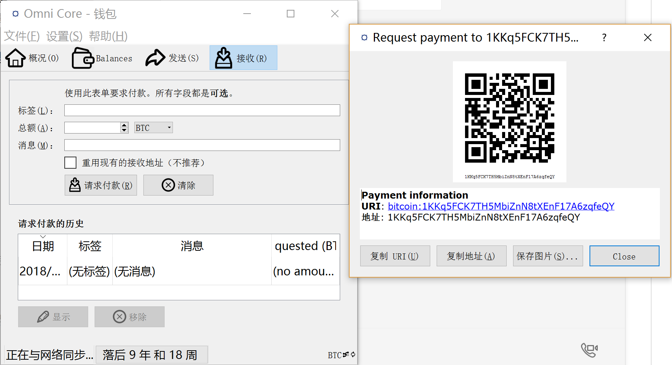Click the phone camera icon at bottom right
Viewport: 672px width, 365px height.
pos(589,350)
